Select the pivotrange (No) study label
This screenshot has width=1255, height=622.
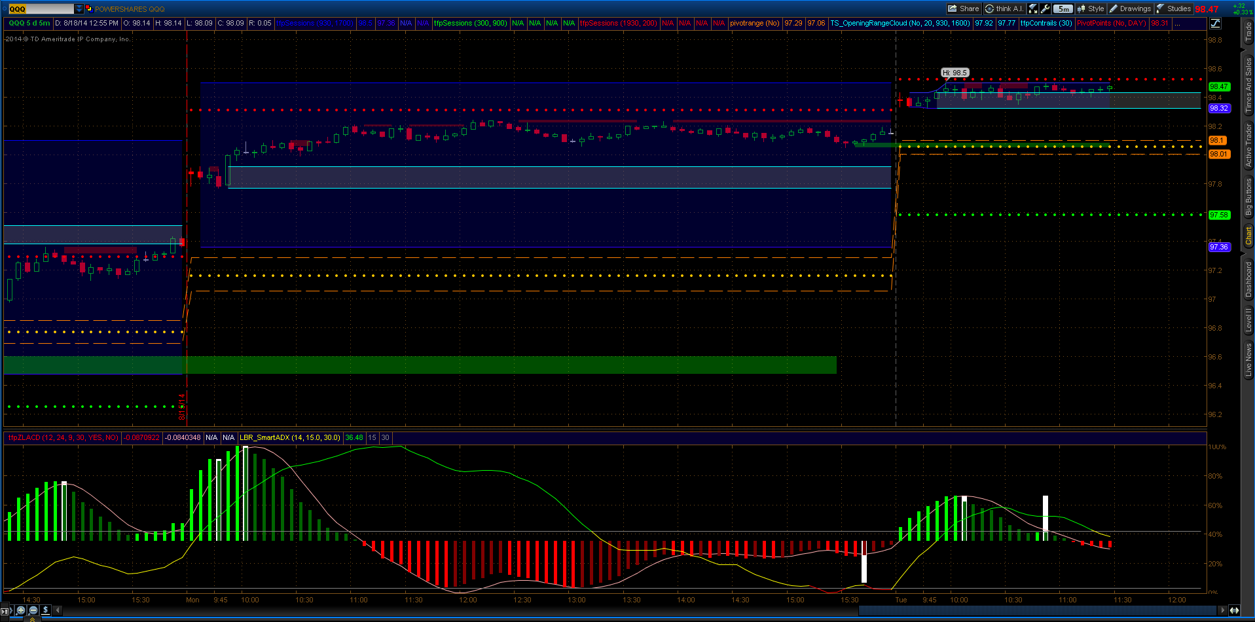click(755, 23)
